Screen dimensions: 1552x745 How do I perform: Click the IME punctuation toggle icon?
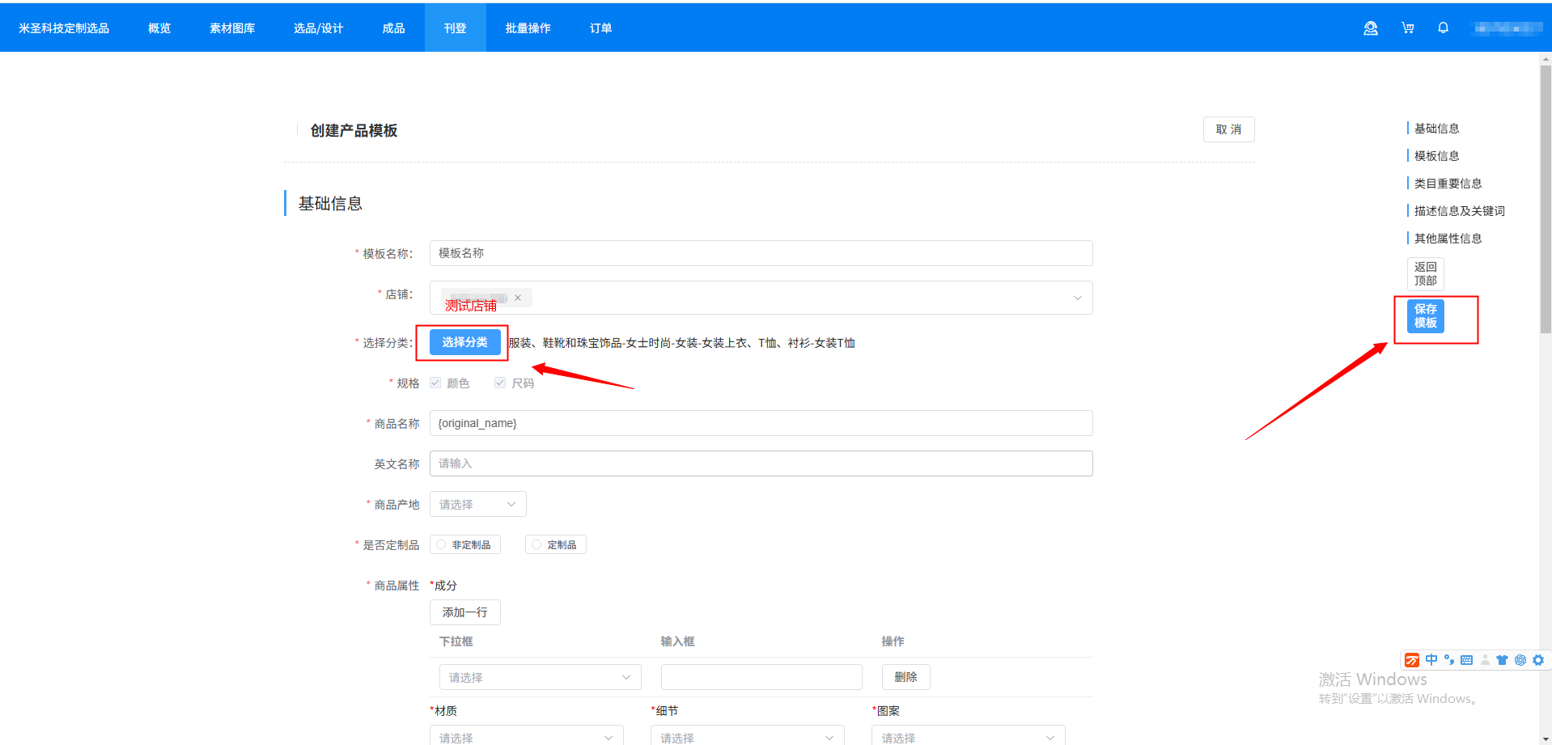click(1449, 660)
